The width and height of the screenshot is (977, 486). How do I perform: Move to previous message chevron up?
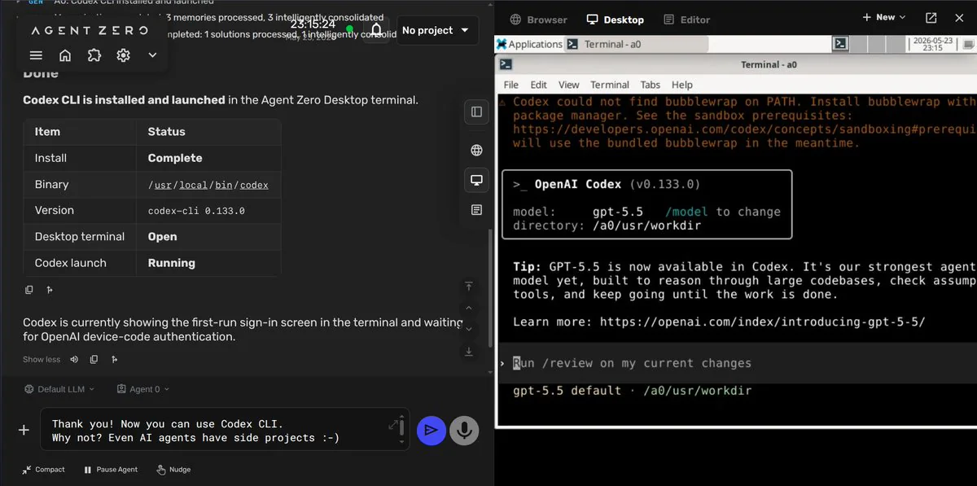point(469,309)
